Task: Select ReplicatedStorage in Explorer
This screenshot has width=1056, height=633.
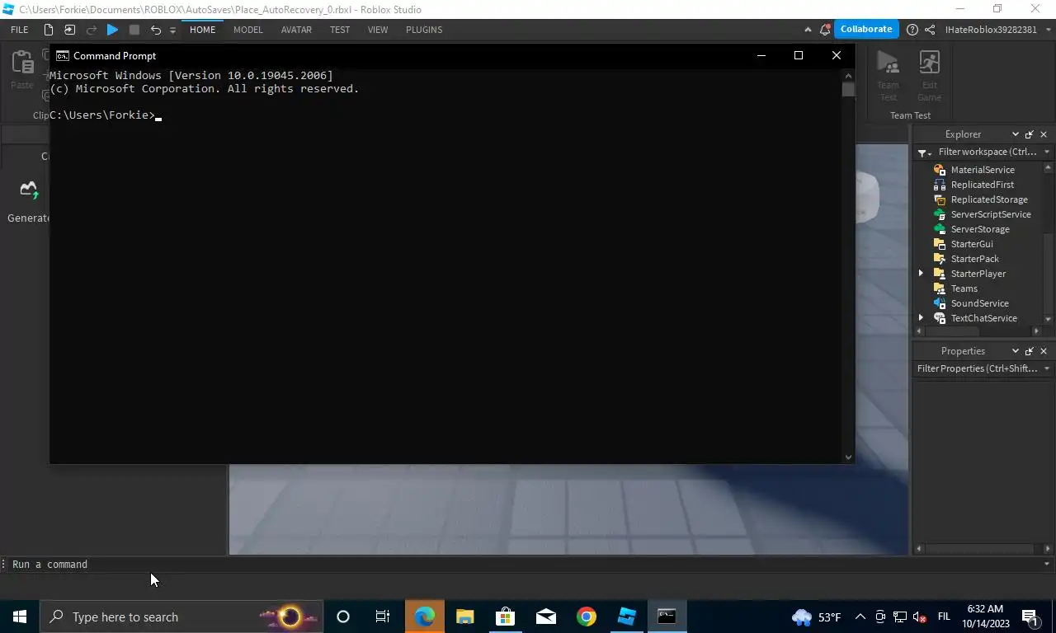Action: click(x=988, y=199)
